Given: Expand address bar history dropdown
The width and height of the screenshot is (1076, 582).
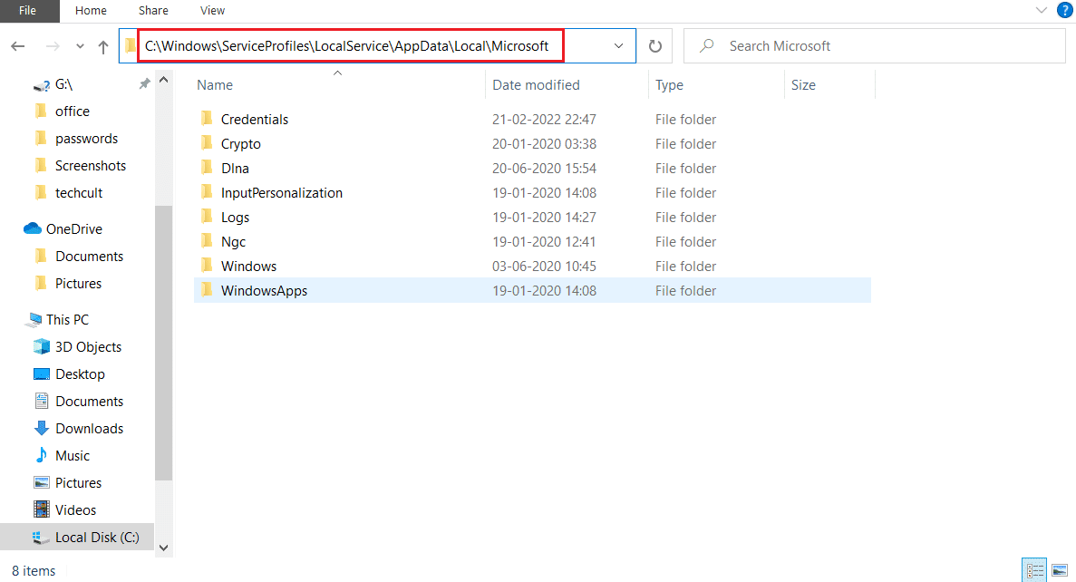Looking at the screenshot, I should click(x=618, y=46).
